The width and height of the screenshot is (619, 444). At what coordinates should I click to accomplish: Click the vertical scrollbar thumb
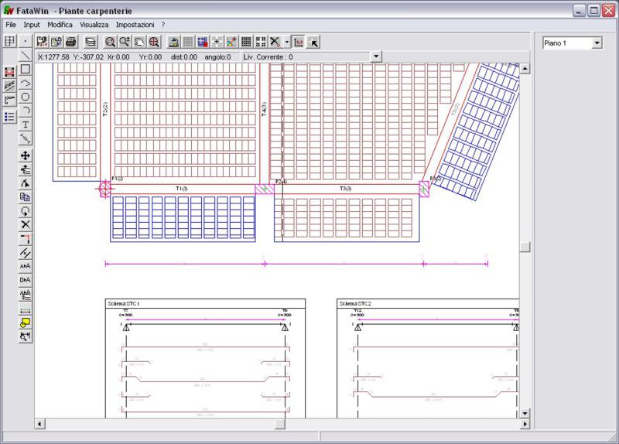point(525,247)
